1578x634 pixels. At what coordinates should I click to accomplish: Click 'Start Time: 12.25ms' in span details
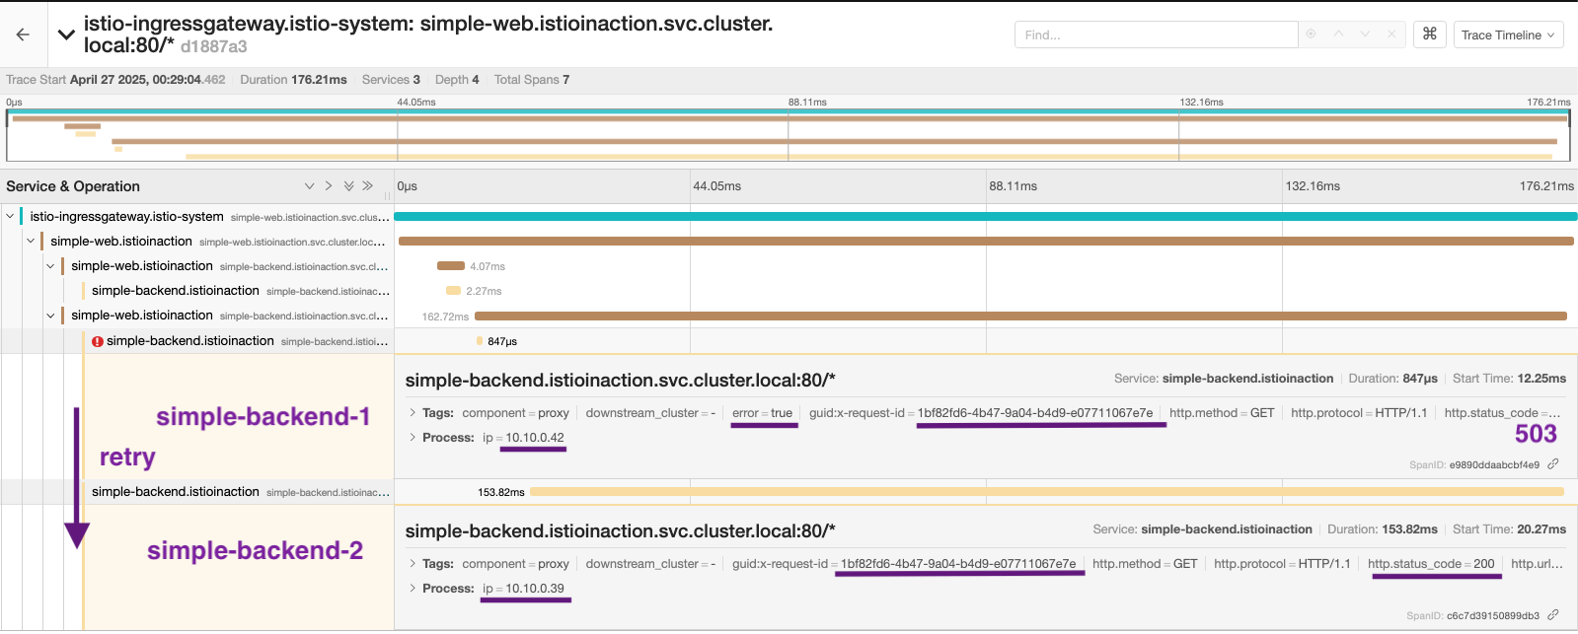tap(1509, 379)
